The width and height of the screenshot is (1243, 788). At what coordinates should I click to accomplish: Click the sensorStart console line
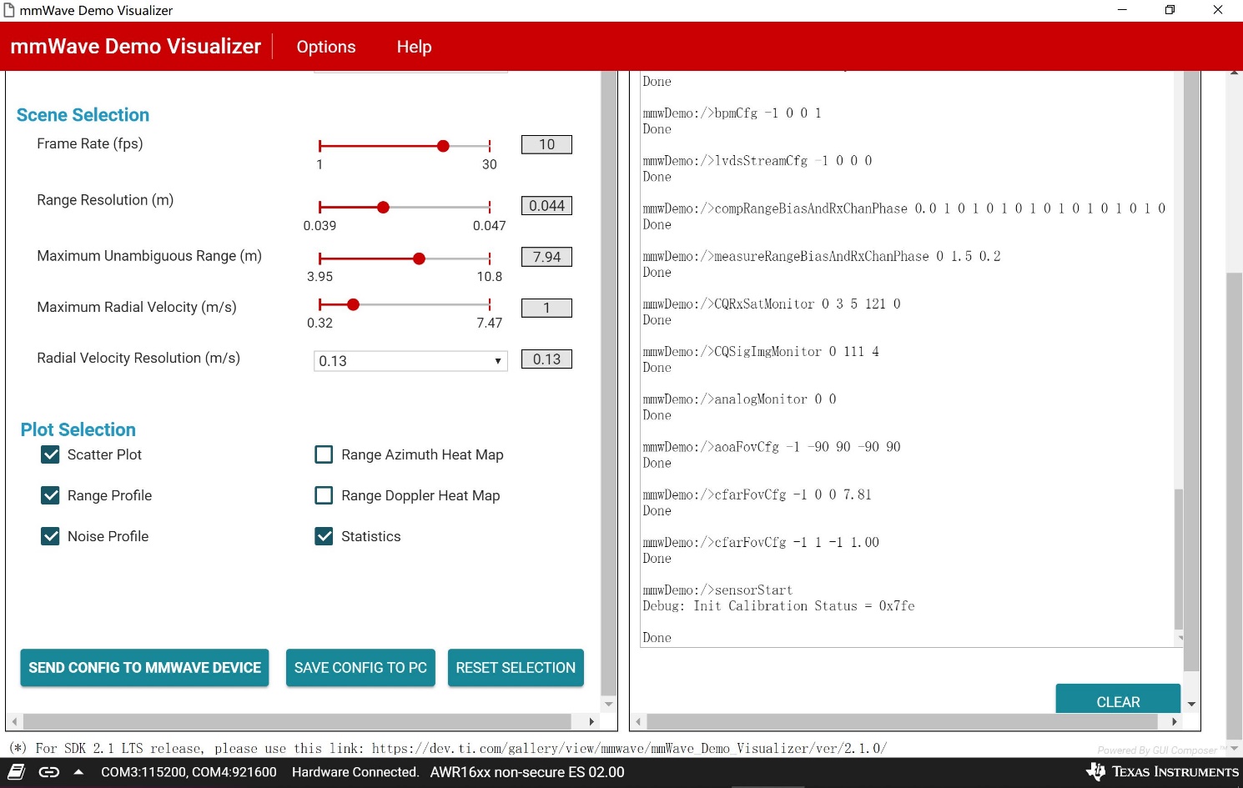click(717, 590)
